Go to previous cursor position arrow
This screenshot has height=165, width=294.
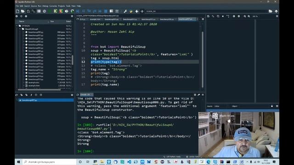pos(137,11)
